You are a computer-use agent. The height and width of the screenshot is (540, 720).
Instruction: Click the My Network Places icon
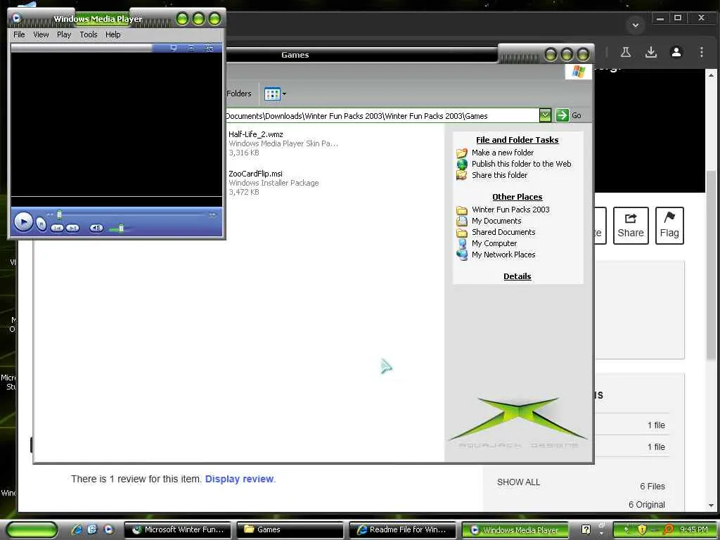click(x=462, y=255)
